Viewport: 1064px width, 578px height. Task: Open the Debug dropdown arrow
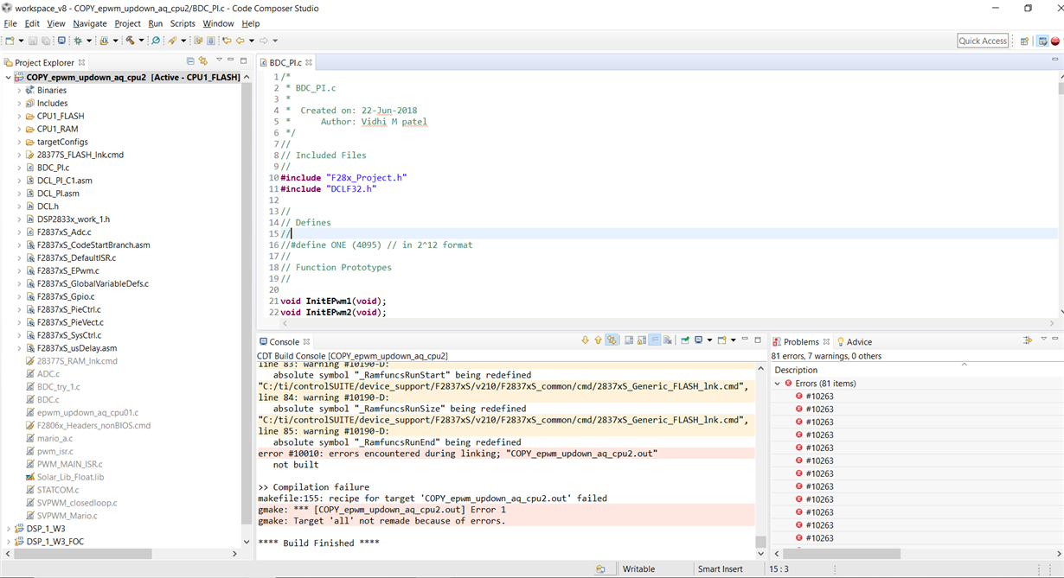point(89,41)
